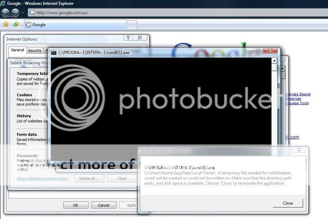Maximize the rundll32.exe console window
Image resolution: width=328 pixels, height=219 pixels.
[259, 51]
